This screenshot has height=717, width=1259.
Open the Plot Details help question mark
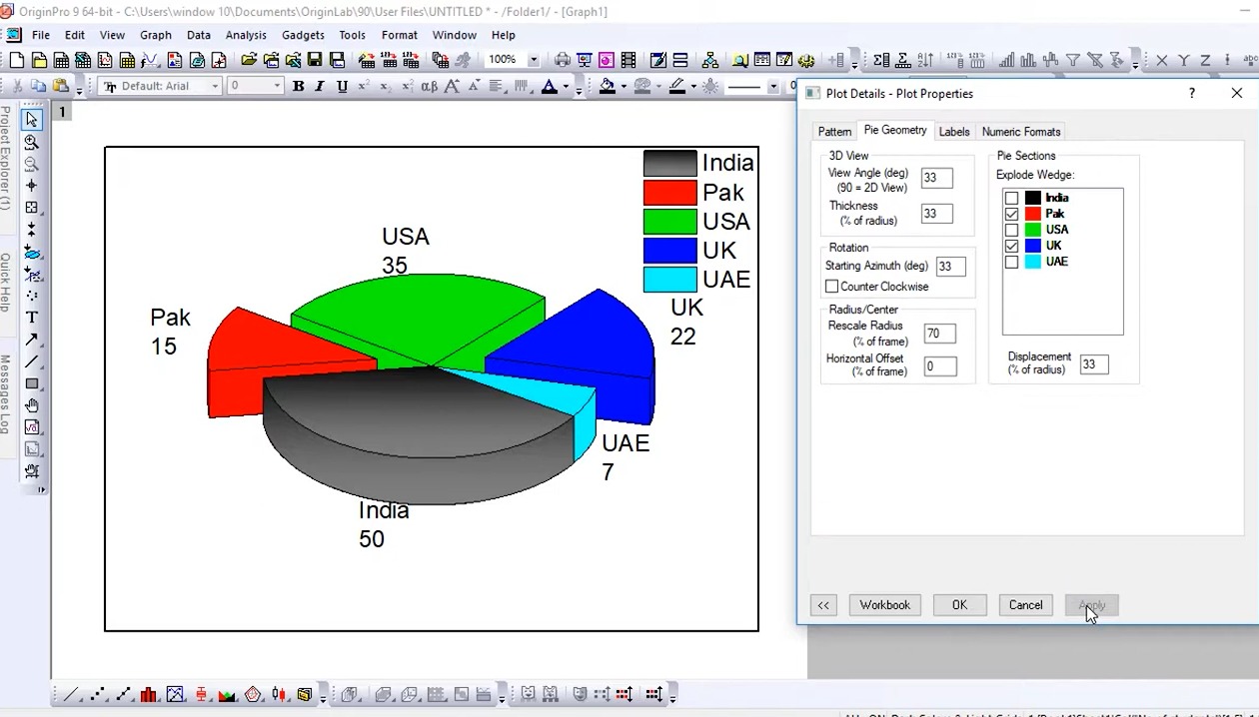click(x=1191, y=93)
